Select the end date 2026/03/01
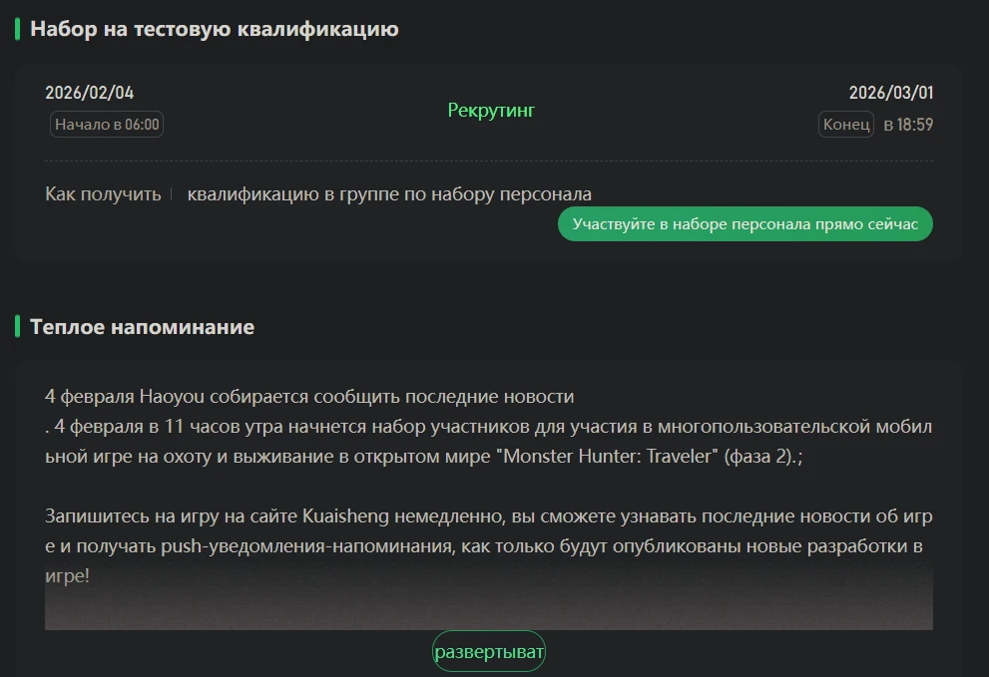Viewport: 989px width, 677px height. (x=890, y=93)
